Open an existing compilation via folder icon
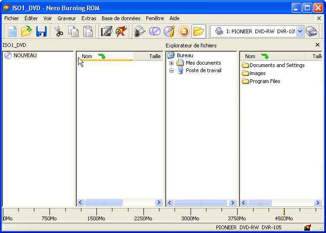Image resolution: width=326 pixels, height=233 pixels. pyautogui.click(x=26, y=31)
